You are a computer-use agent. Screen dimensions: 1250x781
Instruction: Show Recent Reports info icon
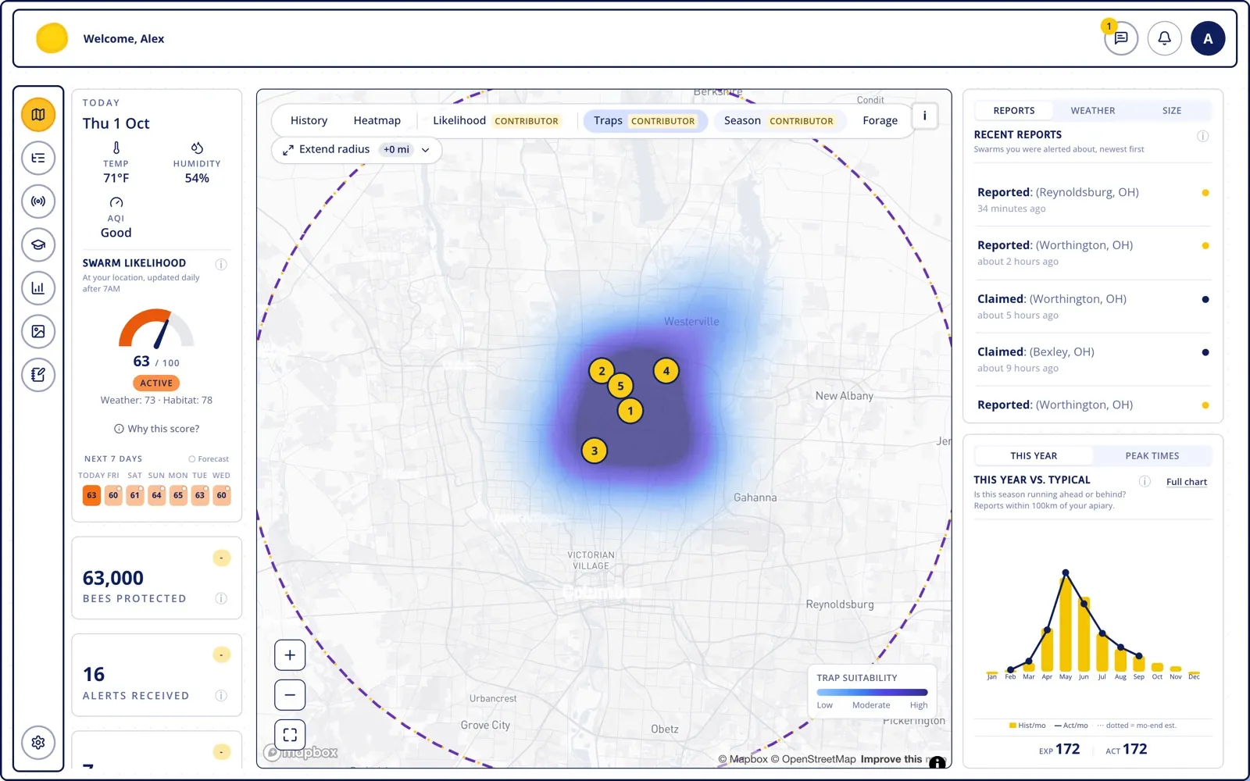pos(1203,136)
